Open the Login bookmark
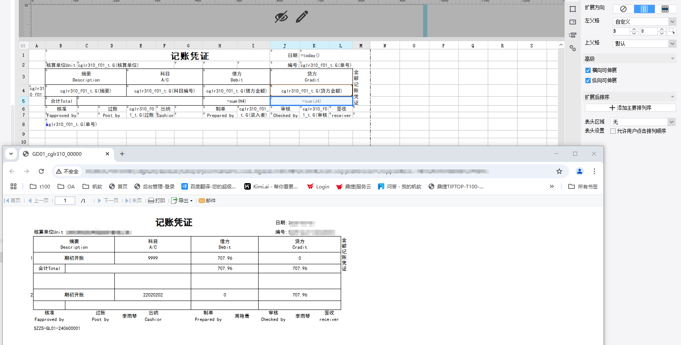Viewport: 681px width, 345px height. coord(318,186)
